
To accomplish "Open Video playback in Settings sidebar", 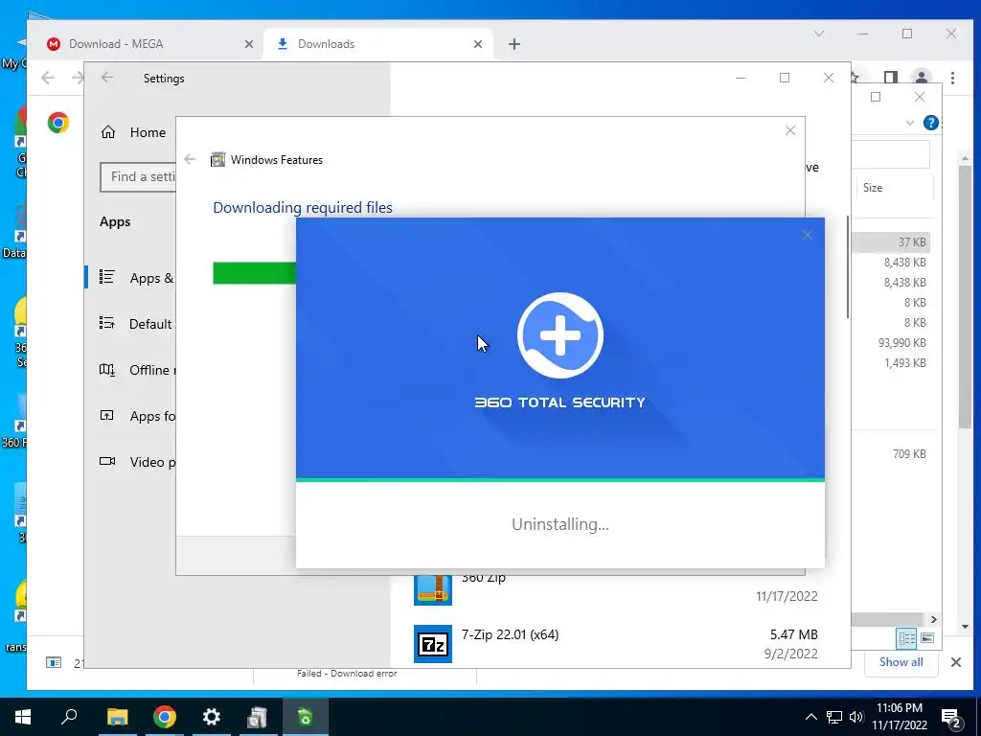I will pyautogui.click(x=136, y=462).
